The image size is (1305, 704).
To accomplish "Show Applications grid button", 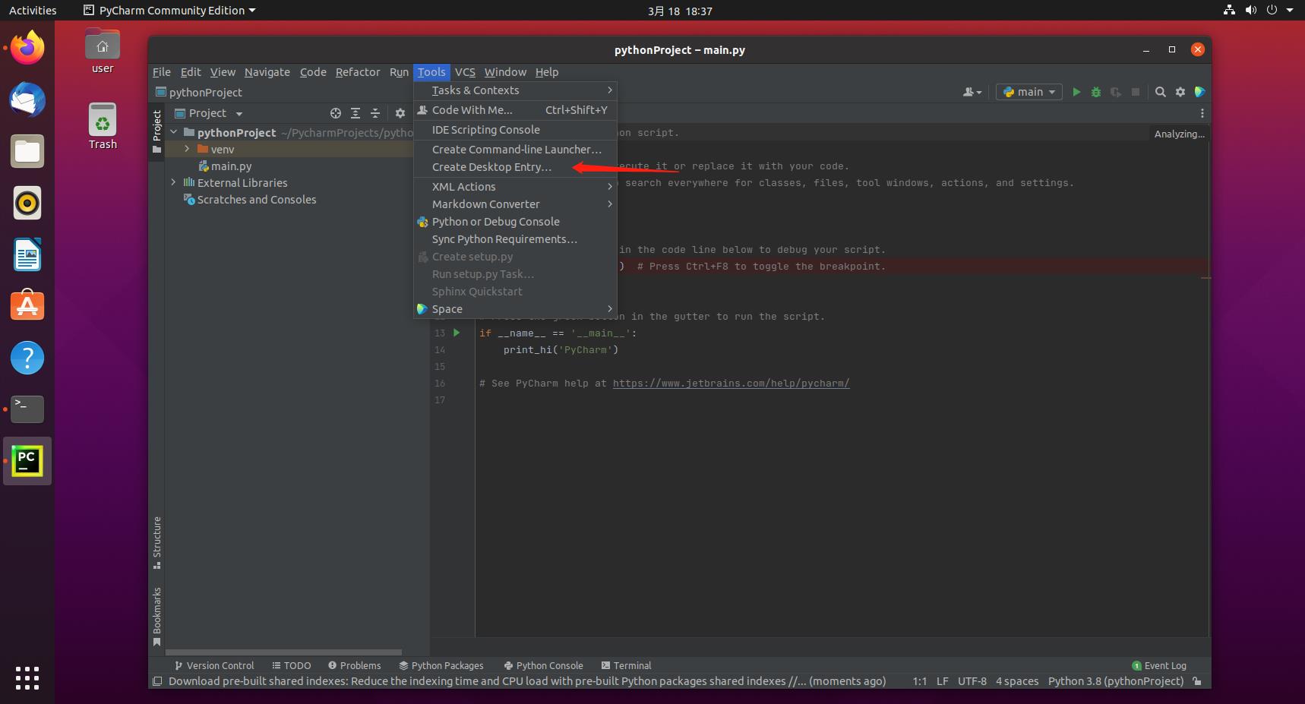I will (27, 678).
